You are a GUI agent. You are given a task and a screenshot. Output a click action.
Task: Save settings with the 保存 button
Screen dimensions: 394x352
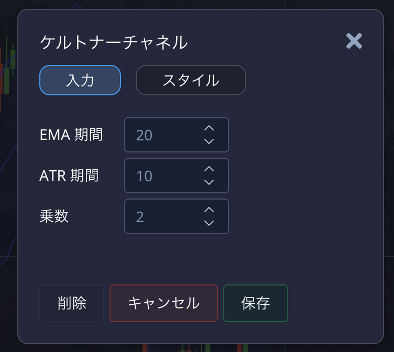coord(256,303)
